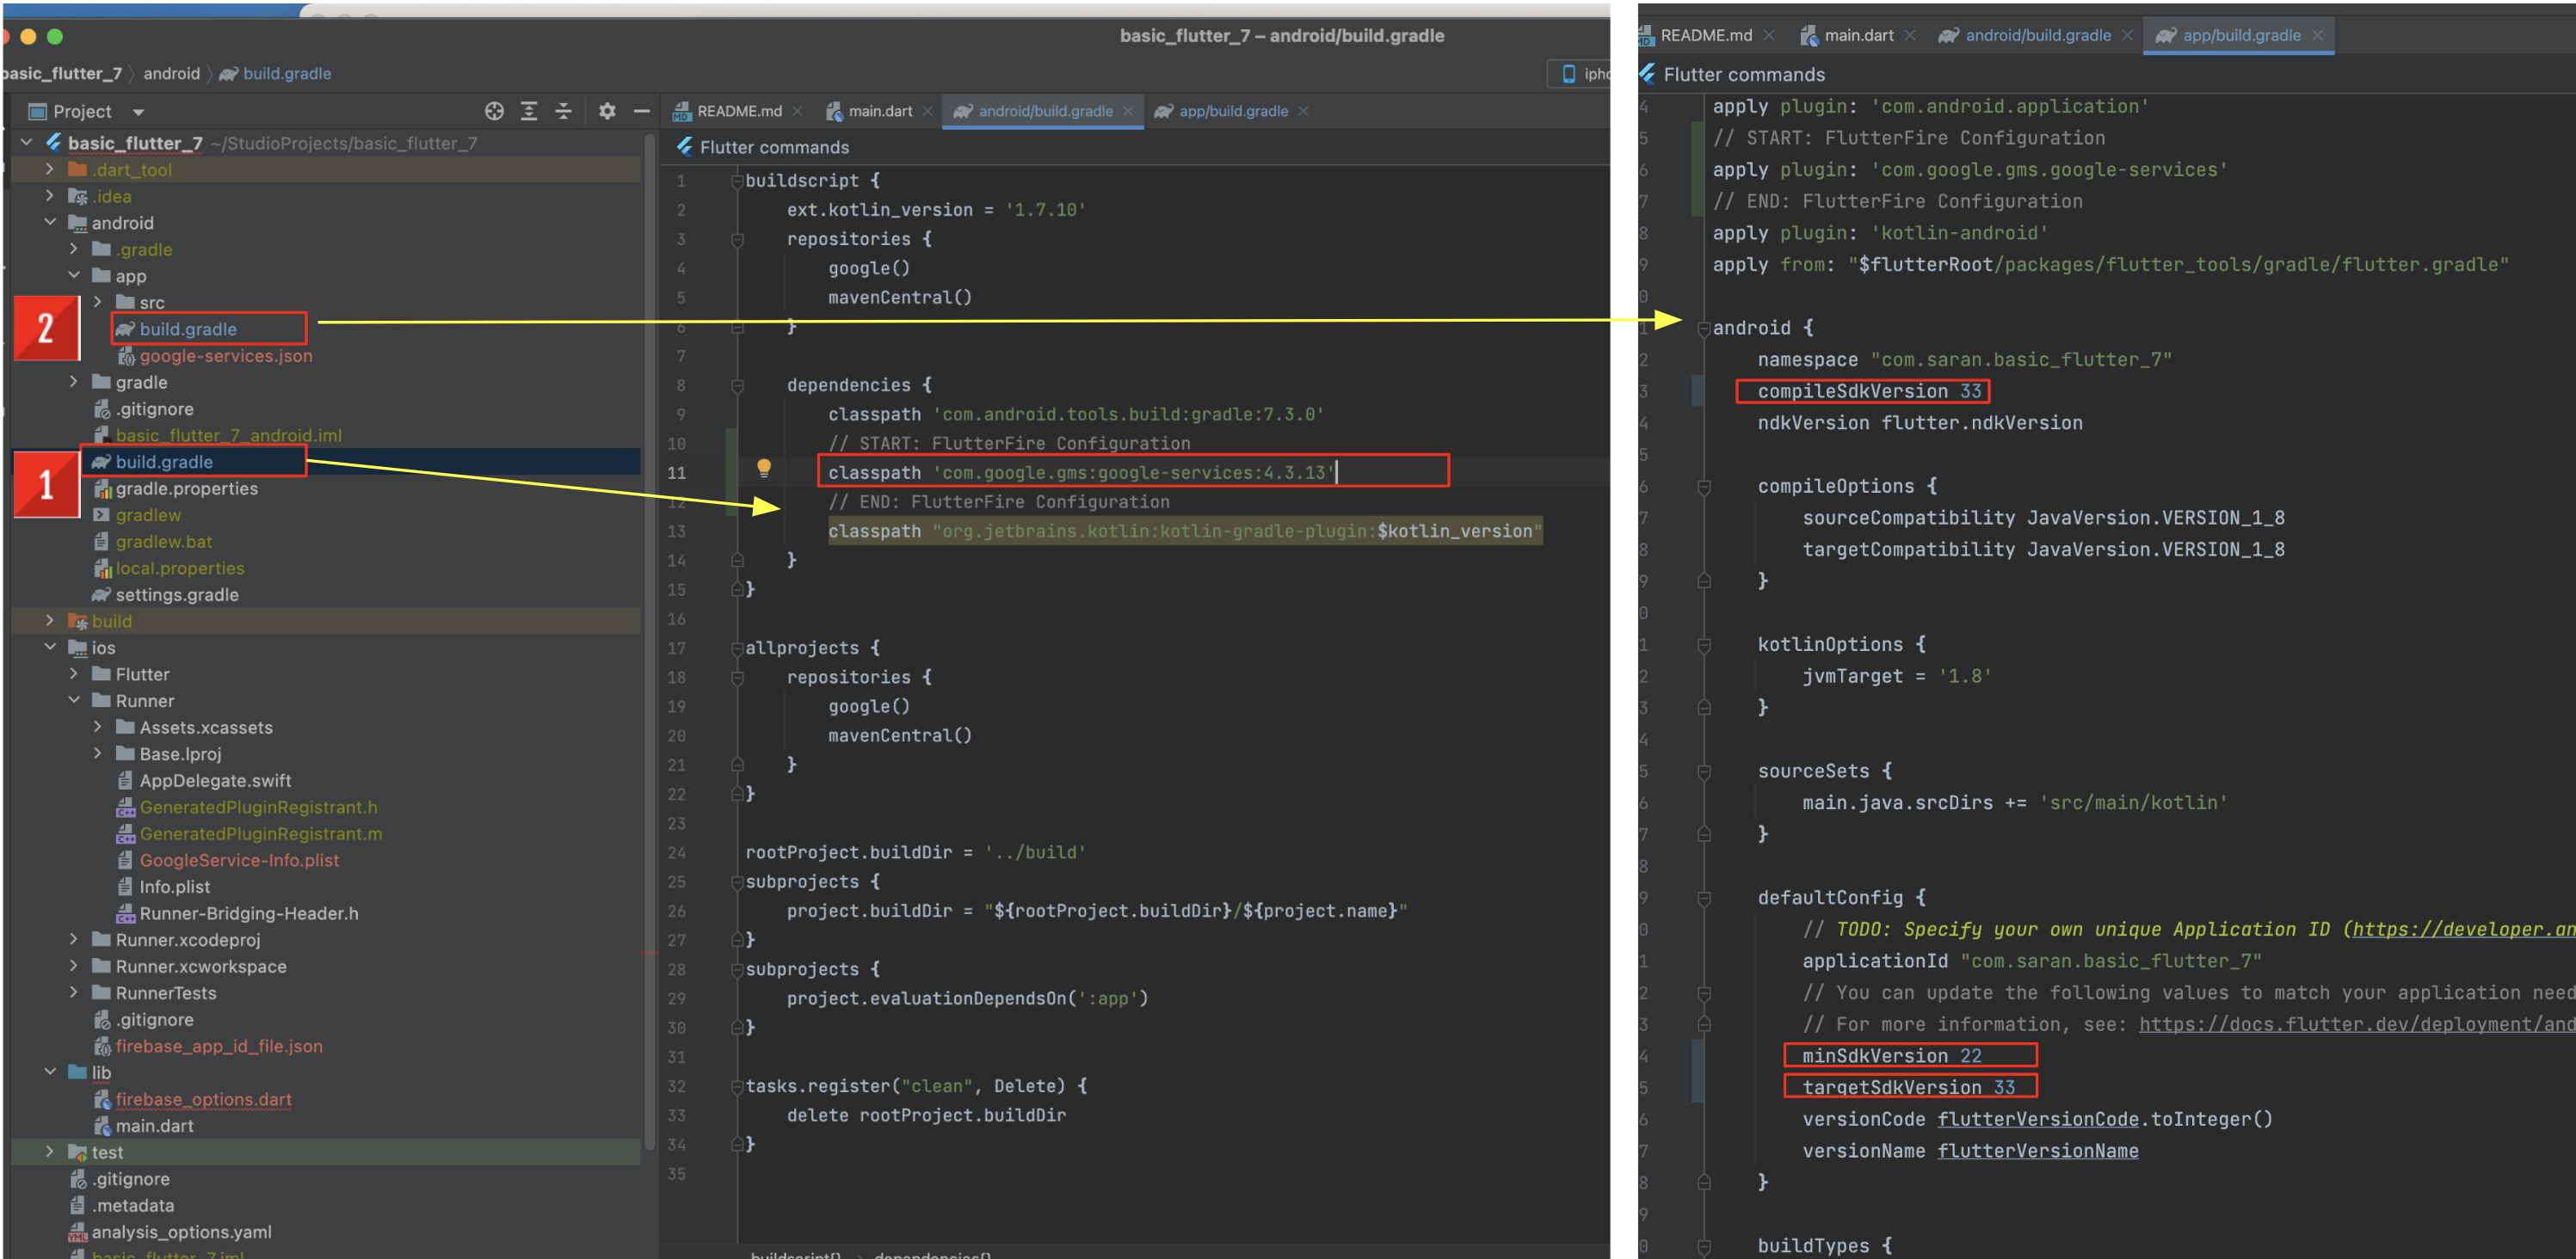This screenshot has width=2576, height=1259.
Task: Hide the Project tool window with minus icon
Action: tap(642, 111)
